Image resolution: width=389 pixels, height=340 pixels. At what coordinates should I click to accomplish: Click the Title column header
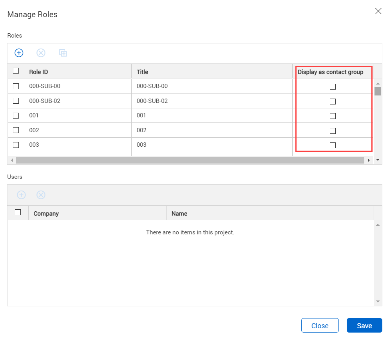(x=142, y=72)
